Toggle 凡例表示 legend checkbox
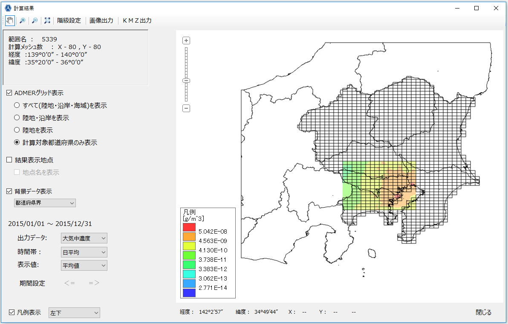This screenshot has width=508, height=324. point(12,312)
